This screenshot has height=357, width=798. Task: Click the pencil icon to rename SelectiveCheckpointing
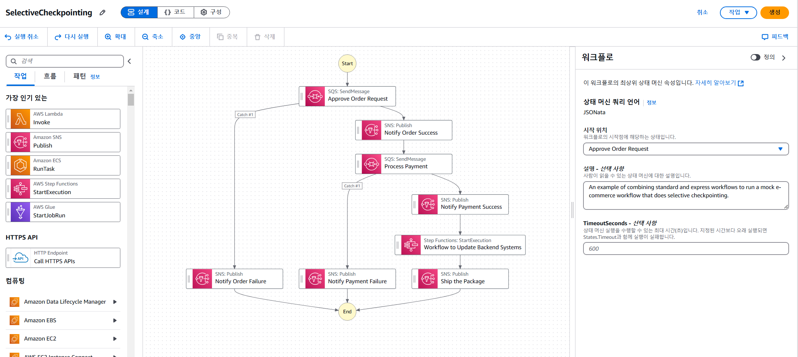pos(102,13)
